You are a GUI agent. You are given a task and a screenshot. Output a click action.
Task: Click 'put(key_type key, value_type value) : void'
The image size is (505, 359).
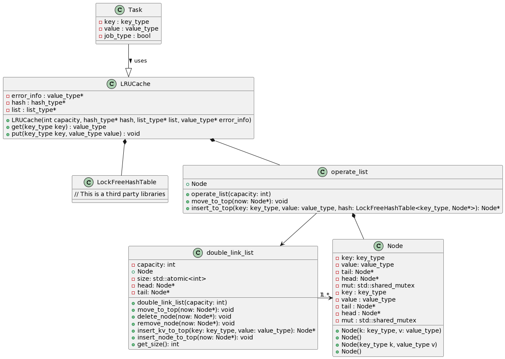76,134
